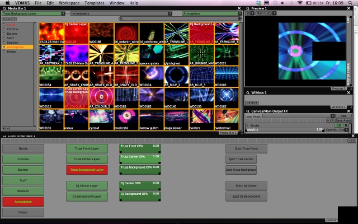Adjust the Wet/Dry slider in Strobe
Viewport: 358px width, 224px height.
coord(285,129)
